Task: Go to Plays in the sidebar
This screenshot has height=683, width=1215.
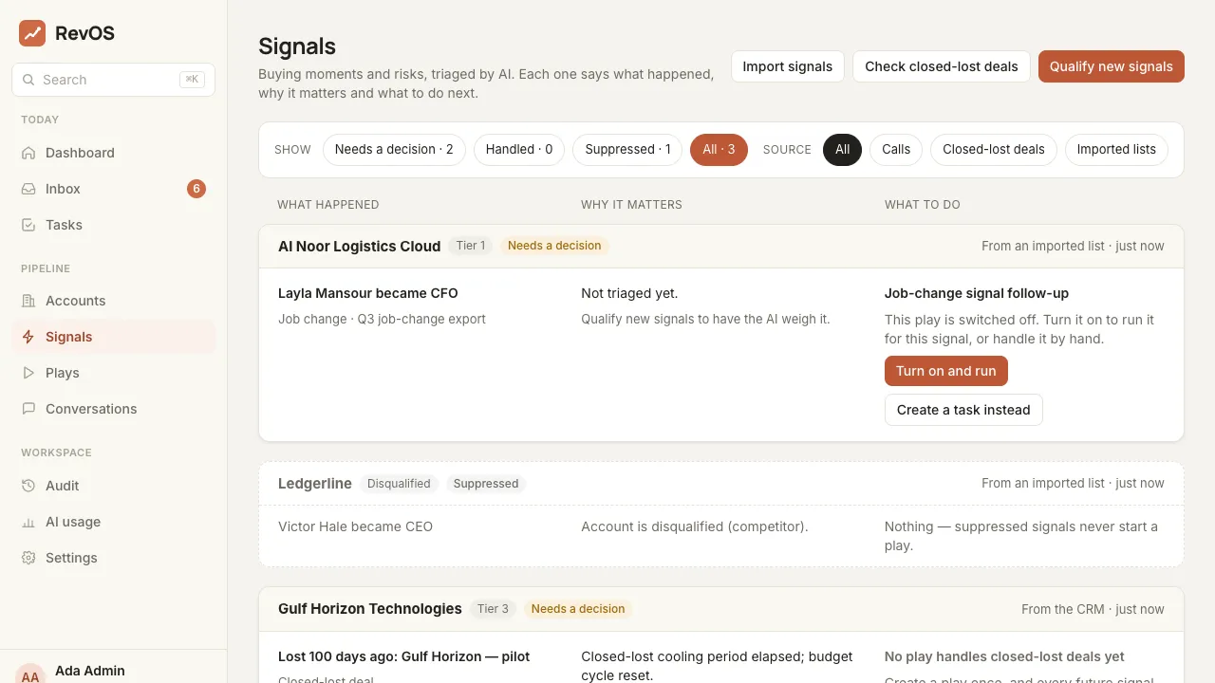Action: click(x=114, y=373)
